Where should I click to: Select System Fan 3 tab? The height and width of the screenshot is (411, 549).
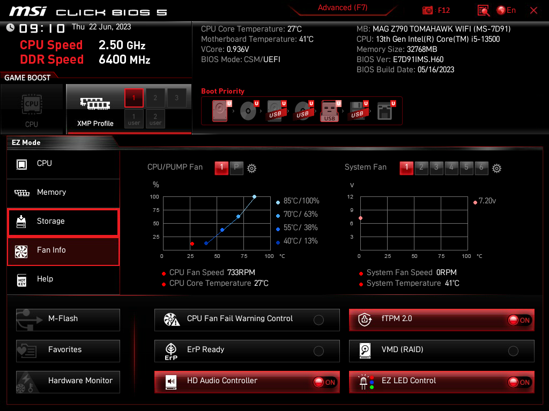pos(436,168)
